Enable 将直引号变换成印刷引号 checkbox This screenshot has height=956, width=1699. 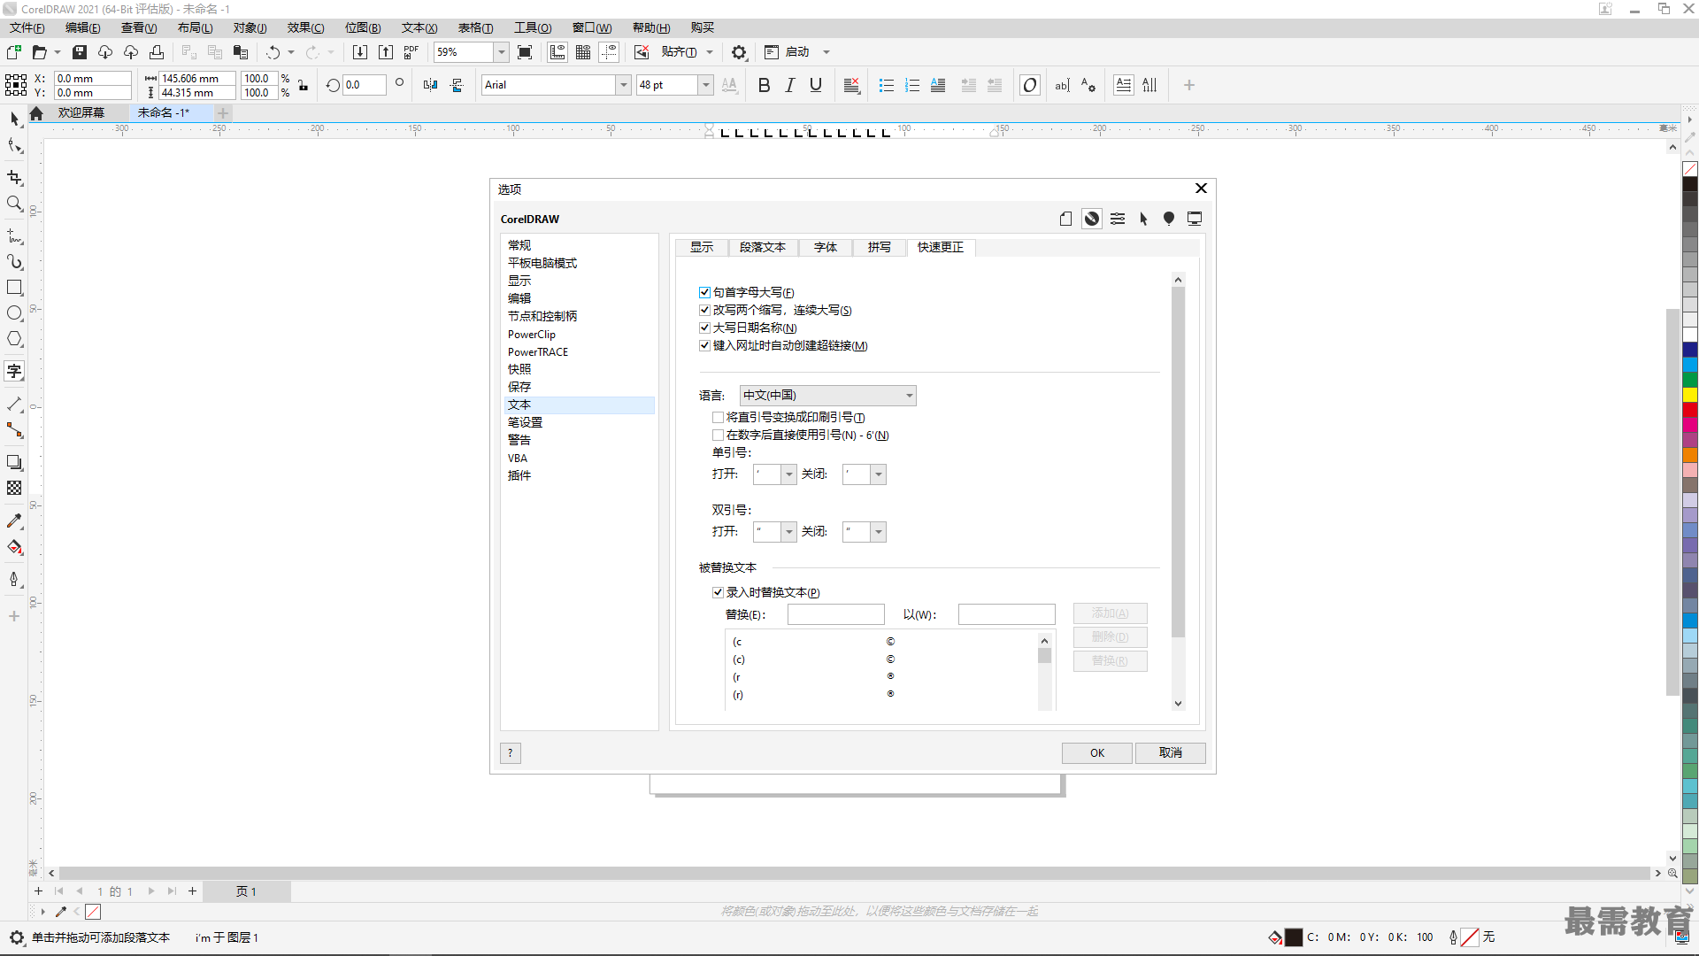click(x=718, y=417)
